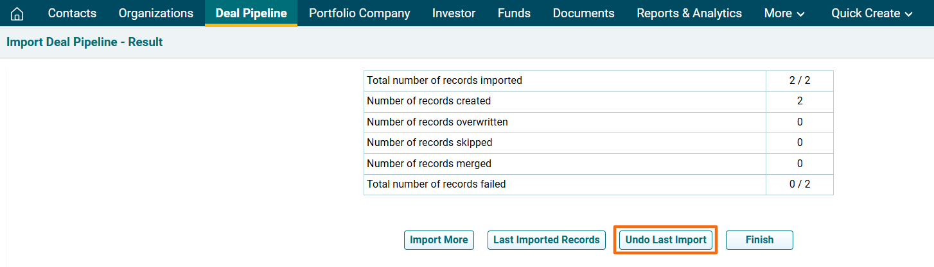This screenshot has width=934, height=267.
Task: Click the Number of records skipped label
Action: click(429, 143)
